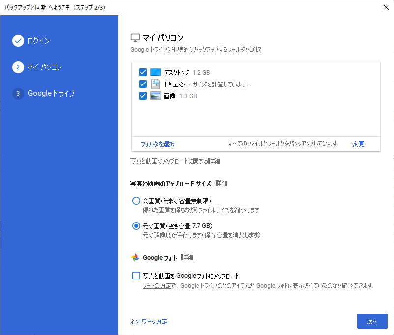
Task: Select 元の画質 radio option
Action: coord(136,226)
